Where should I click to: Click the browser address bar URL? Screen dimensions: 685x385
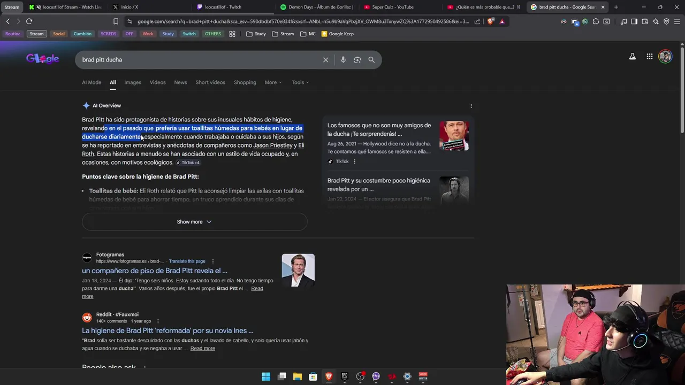302,21
